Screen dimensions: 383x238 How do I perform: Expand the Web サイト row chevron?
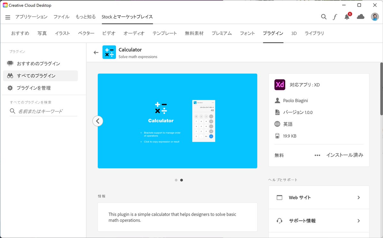[359, 197]
